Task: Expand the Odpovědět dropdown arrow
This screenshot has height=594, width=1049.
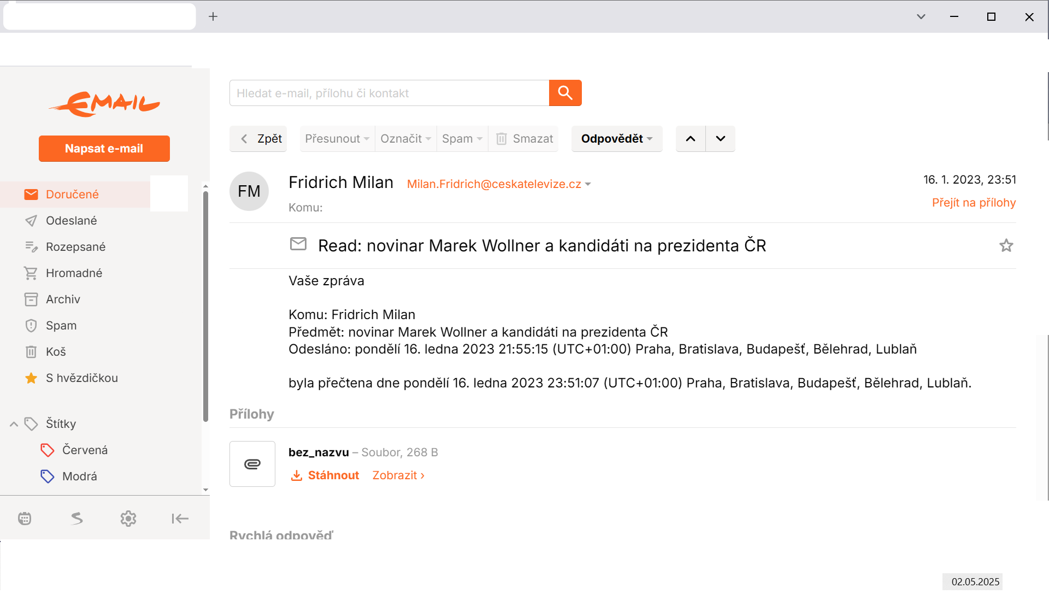Action: 650,139
